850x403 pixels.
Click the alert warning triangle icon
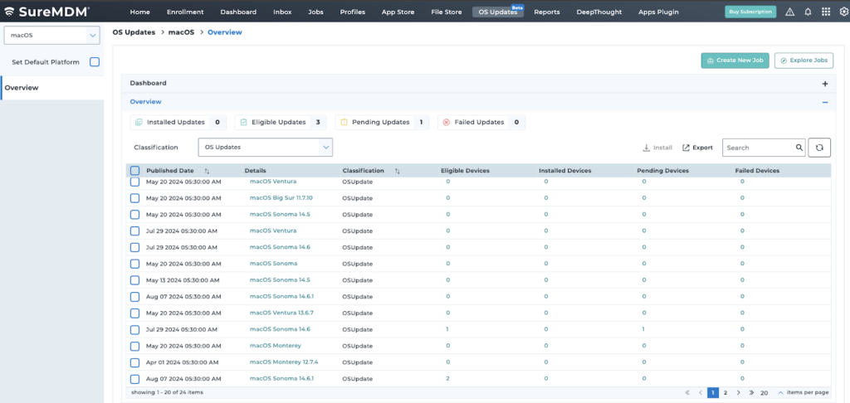tap(790, 12)
